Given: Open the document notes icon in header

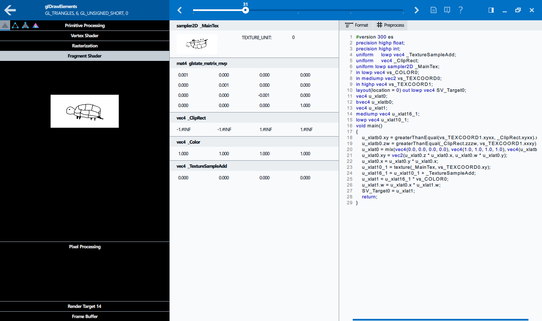Looking at the screenshot, I should click(434, 10).
